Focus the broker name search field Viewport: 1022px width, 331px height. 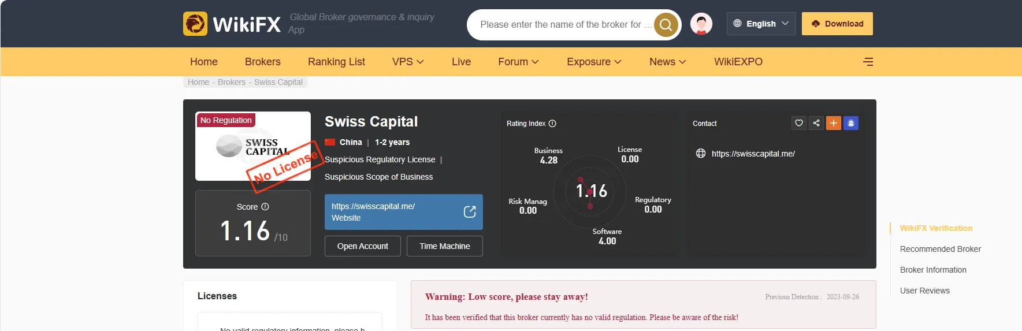click(x=565, y=25)
